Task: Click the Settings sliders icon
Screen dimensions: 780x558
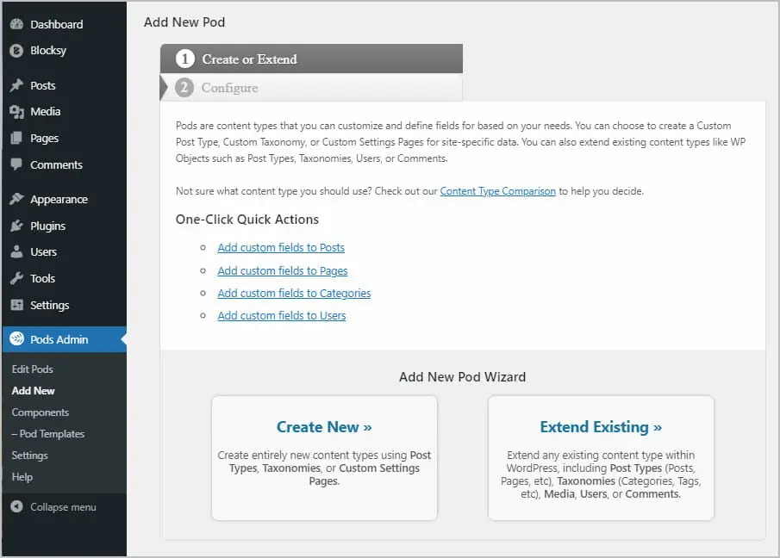Action: click(16, 305)
